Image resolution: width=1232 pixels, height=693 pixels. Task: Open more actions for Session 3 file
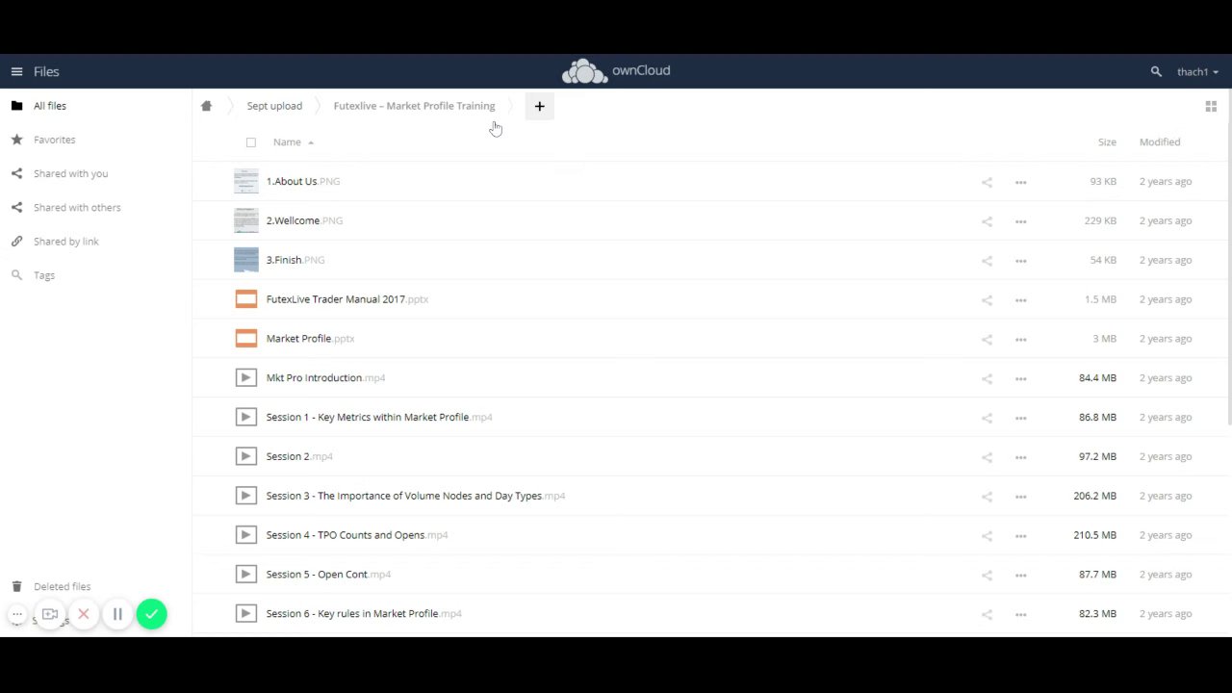(x=1020, y=497)
